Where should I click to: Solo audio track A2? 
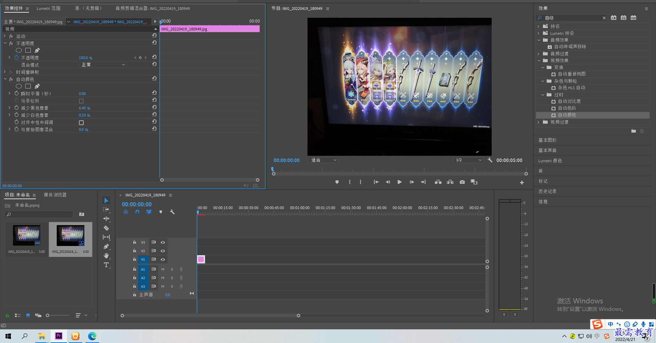[172, 278]
